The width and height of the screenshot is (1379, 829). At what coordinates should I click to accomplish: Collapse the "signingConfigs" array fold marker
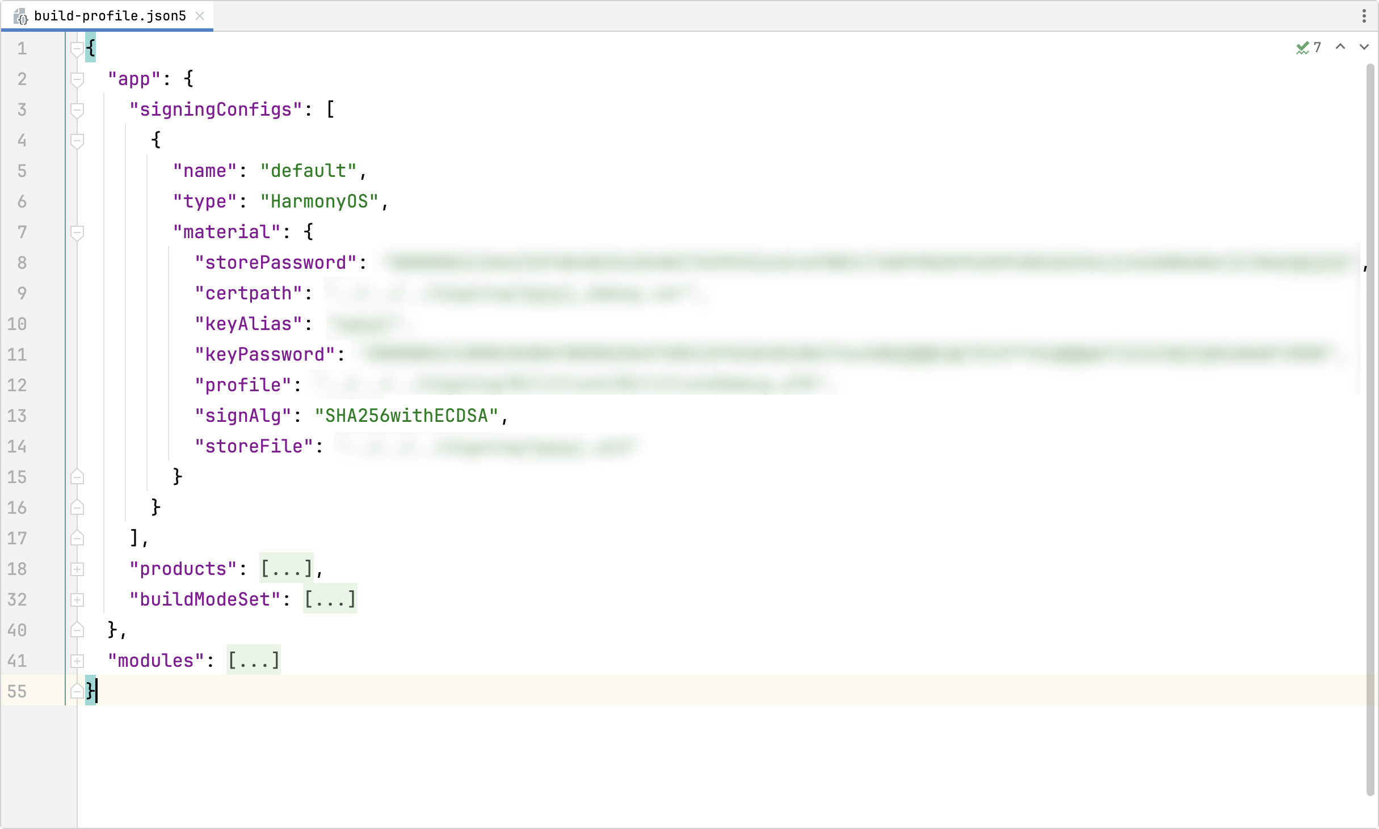[x=77, y=110]
